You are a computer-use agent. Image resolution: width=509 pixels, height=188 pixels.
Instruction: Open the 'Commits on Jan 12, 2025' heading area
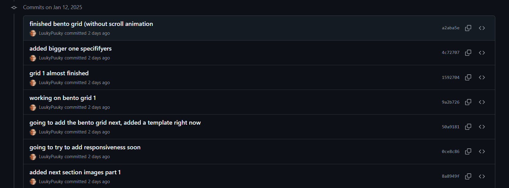point(52,7)
